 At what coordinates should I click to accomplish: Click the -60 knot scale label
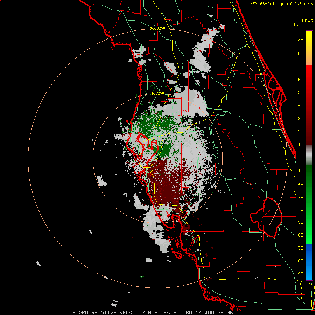pos(300,235)
